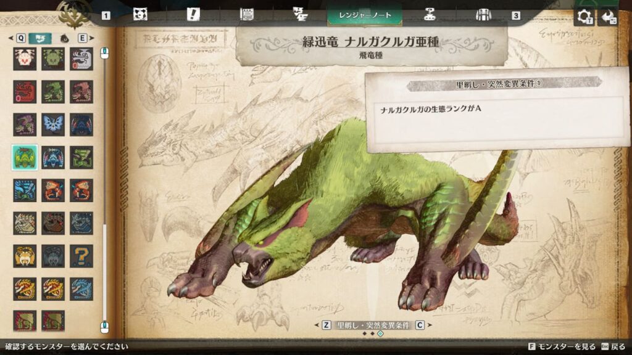This screenshot has height=355, width=632.
Task: Select the white and pink monster icon
Action: (25, 59)
